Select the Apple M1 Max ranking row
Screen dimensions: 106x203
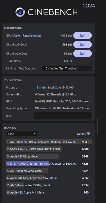click(x=49, y=178)
